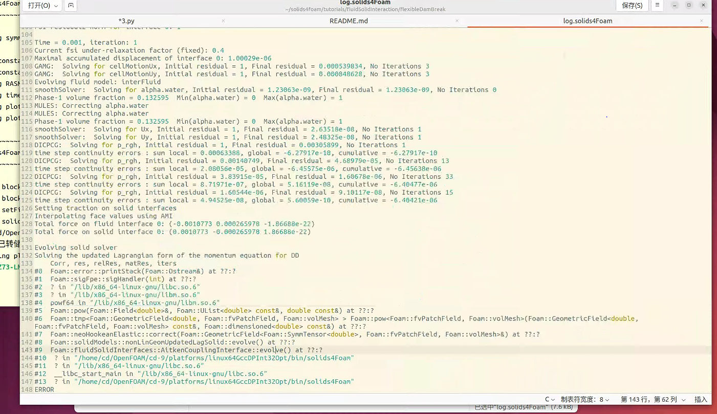Click the new document icon beside 打开
This screenshot has width=717, height=414.
(71, 6)
